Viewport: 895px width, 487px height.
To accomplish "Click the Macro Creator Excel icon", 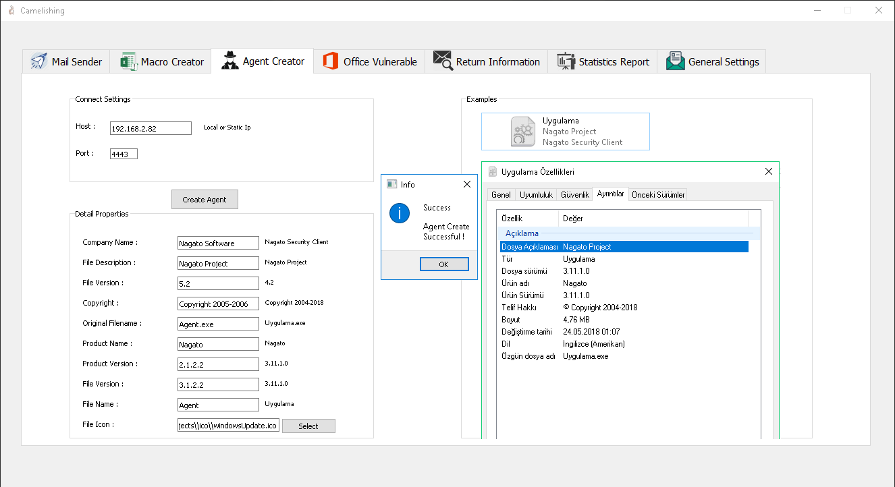I will click(x=128, y=61).
